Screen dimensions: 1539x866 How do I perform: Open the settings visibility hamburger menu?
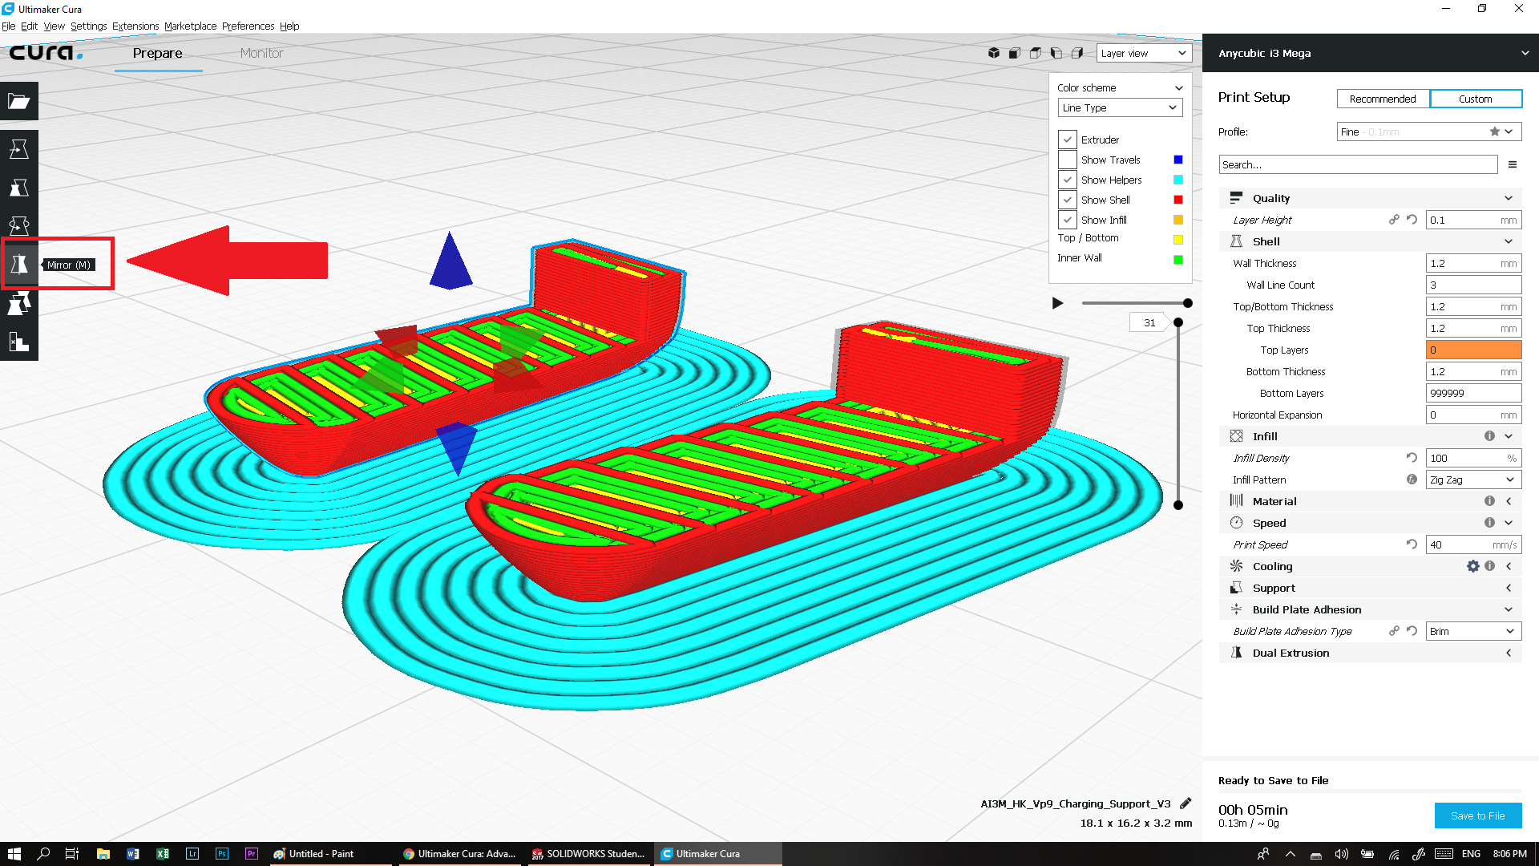(1513, 164)
